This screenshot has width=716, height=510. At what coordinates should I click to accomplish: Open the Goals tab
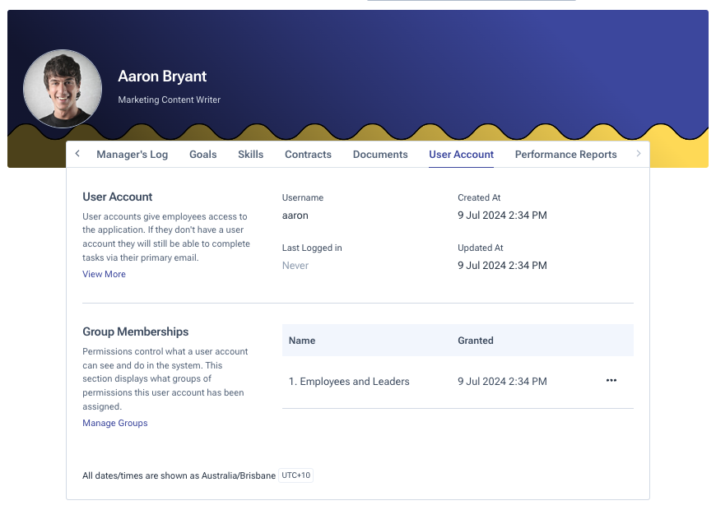pos(202,155)
